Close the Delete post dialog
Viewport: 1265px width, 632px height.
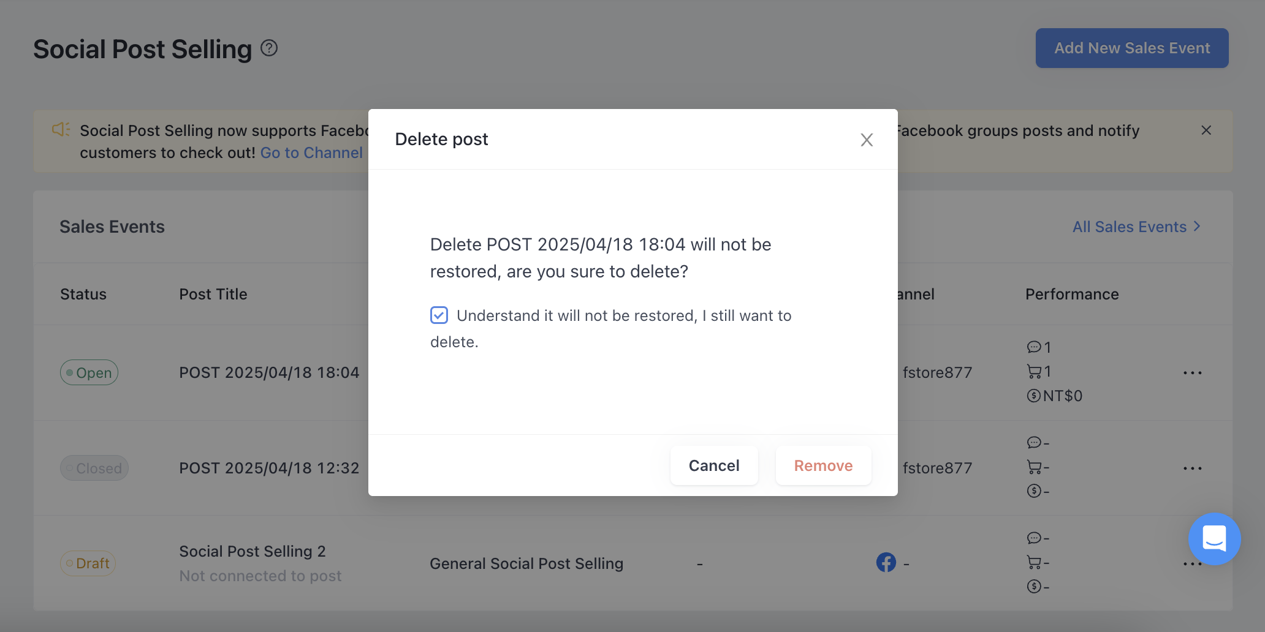pyautogui.click(x=866, y=140)
